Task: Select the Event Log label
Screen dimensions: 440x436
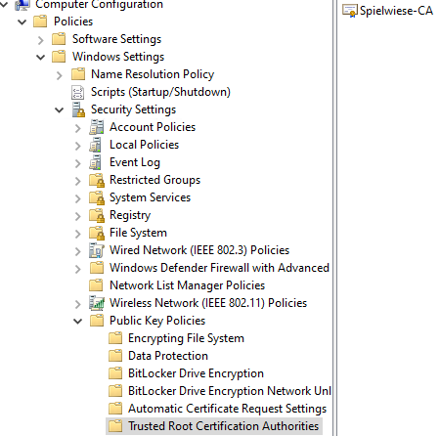Action: (x=135, y=162)
